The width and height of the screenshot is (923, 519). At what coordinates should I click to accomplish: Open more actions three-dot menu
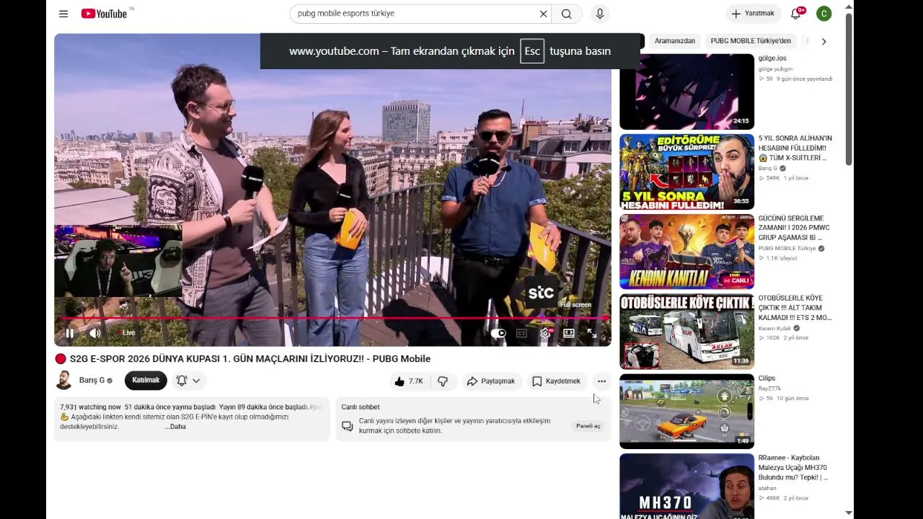601,381
